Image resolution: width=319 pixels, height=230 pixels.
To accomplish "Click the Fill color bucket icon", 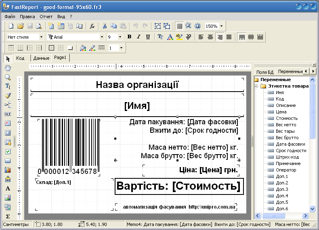I will pos(83,48).
